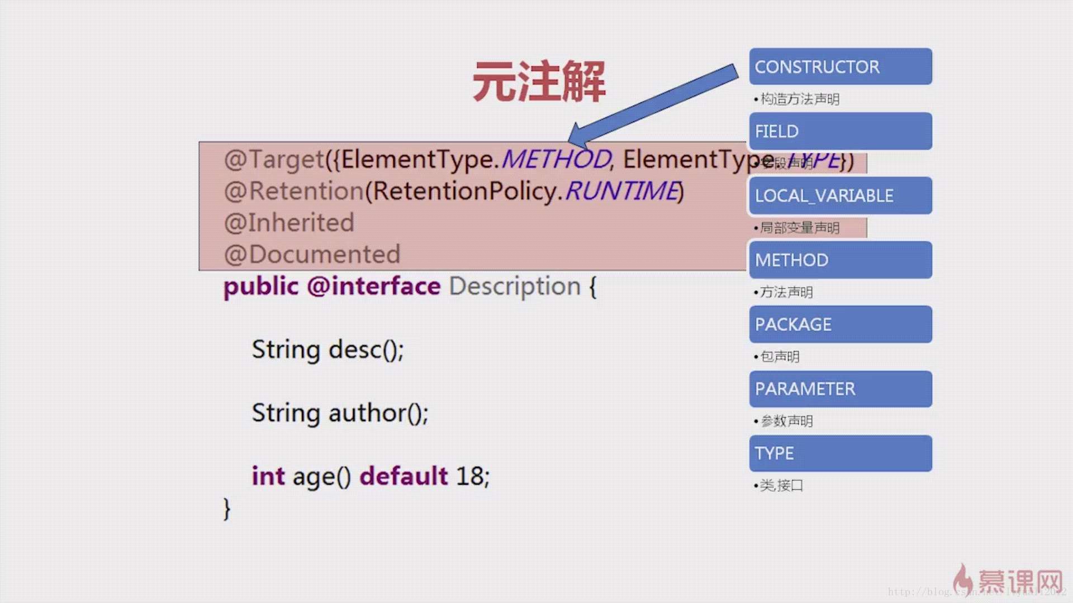Click the PACKAGE element type icon

(840, 324)
